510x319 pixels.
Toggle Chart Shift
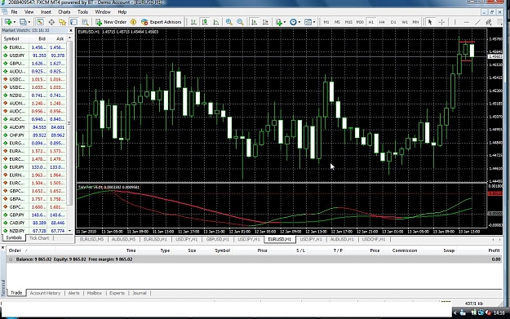tap(265, 22)
